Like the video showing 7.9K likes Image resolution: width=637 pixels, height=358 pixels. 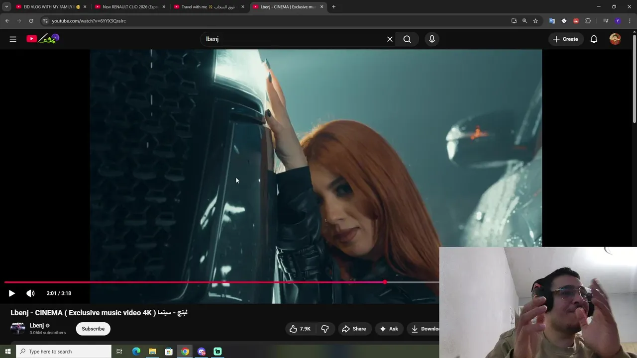[x=300, y=329]
